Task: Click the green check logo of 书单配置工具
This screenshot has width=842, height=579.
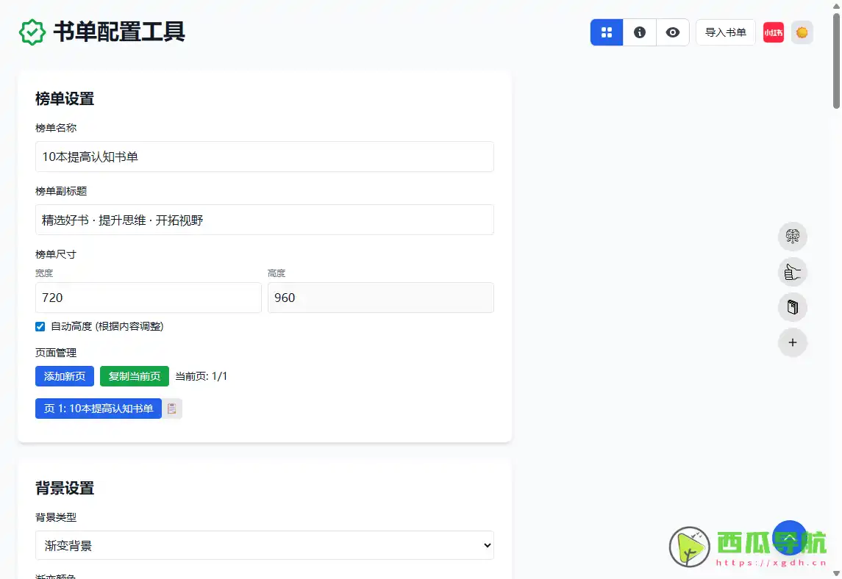Action: (31, 32)
